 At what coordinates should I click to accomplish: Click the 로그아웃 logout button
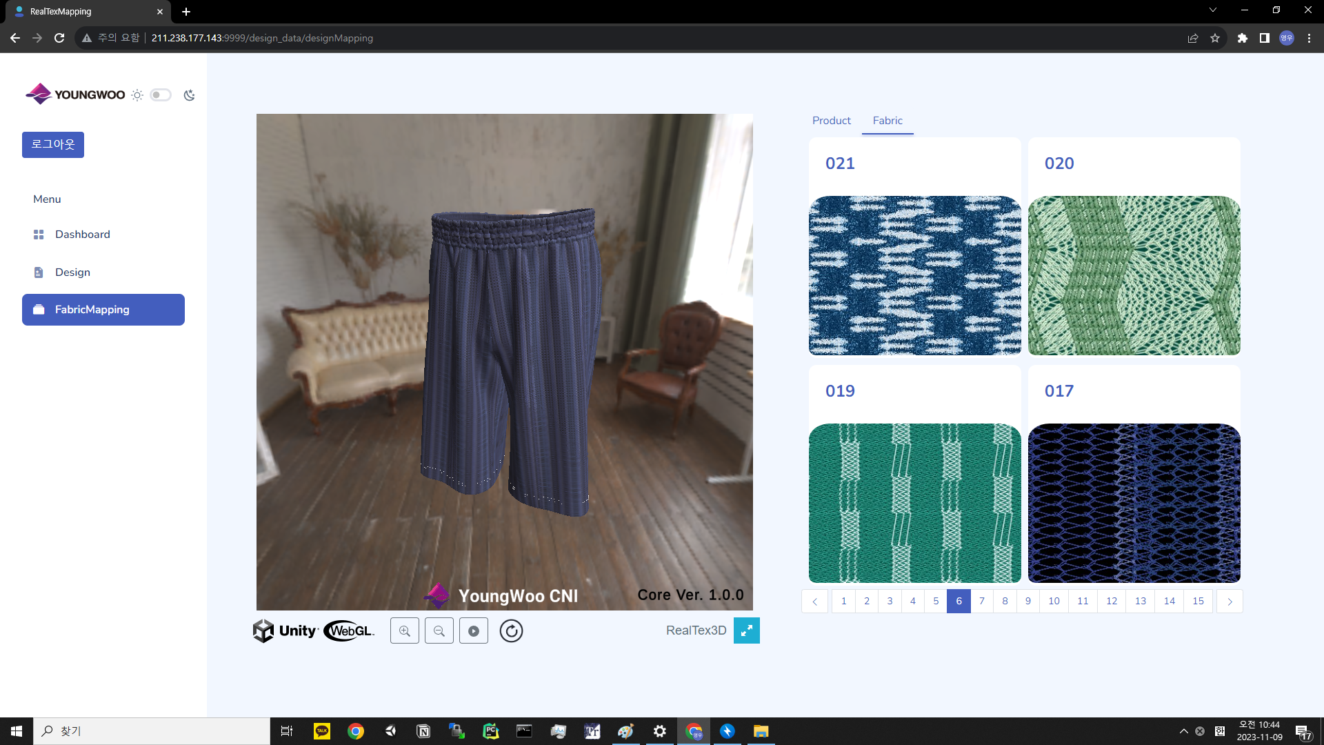click(x=53, y=145)
